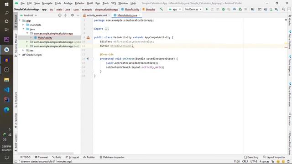Click the Make Project hammer icon

(161, 9)
